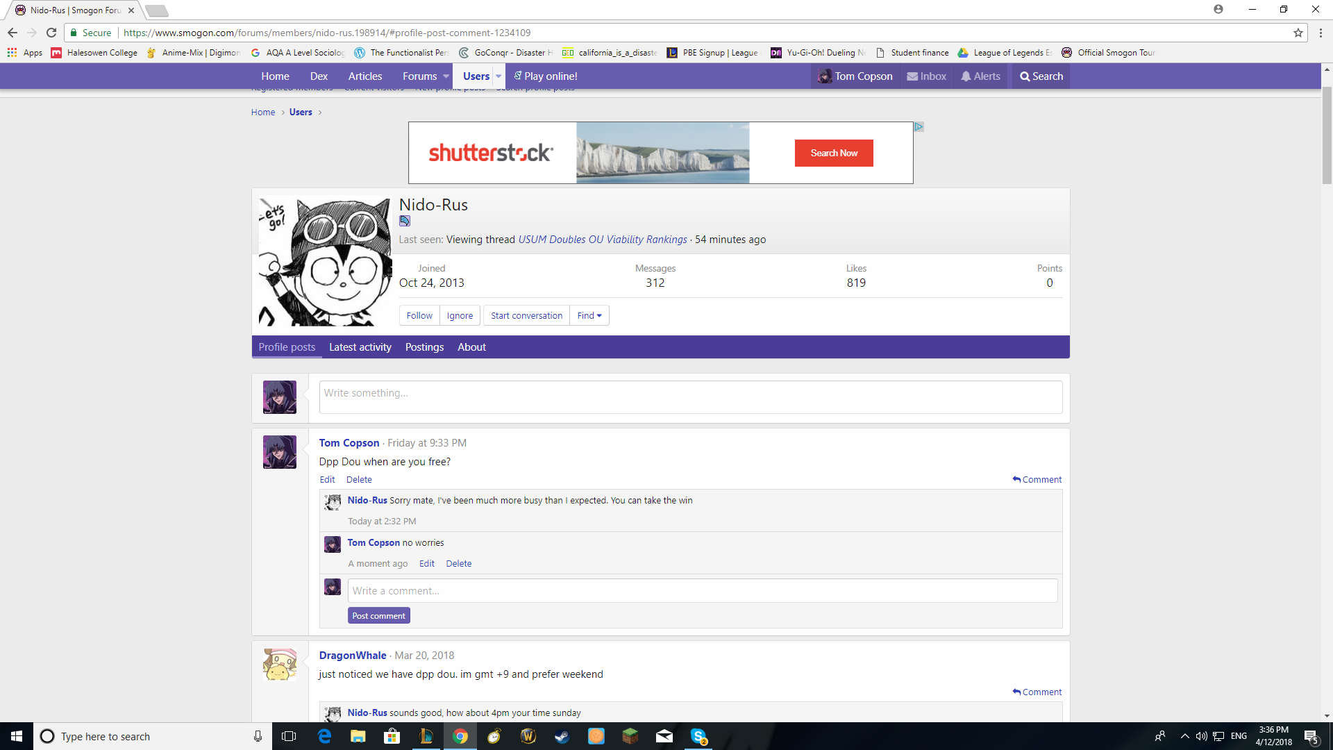The image size is (1333, 750).
Task: Open the forum Search magnifier
Action: tap(1041, 76)
